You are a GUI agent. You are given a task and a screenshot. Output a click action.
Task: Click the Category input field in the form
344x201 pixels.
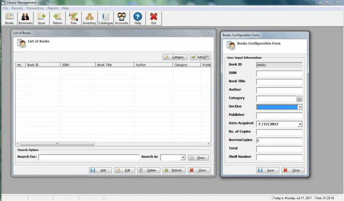pos(276,99)
